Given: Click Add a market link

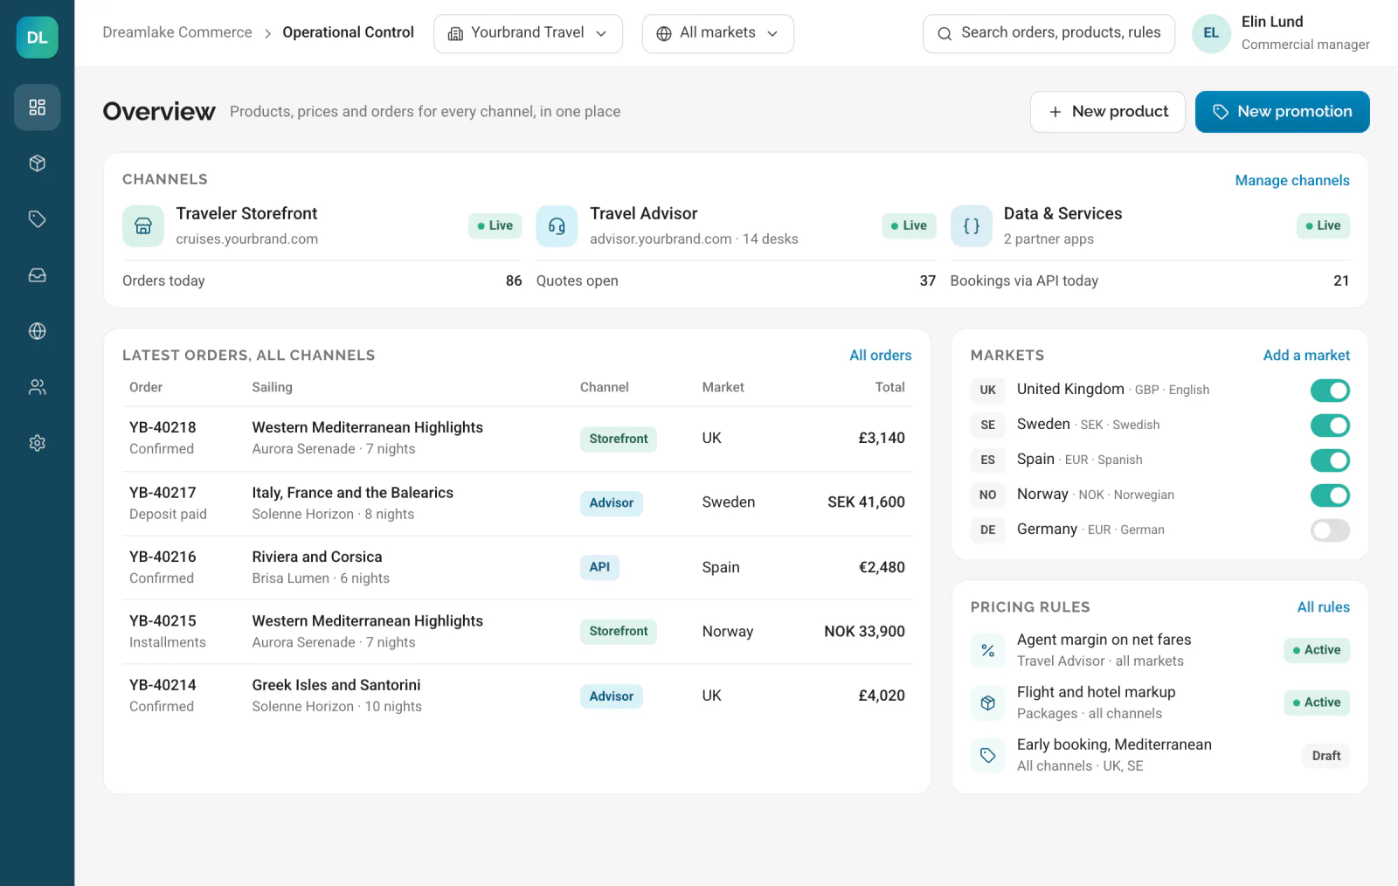Looking at the screenshot, I should (x=1306, y=355).
